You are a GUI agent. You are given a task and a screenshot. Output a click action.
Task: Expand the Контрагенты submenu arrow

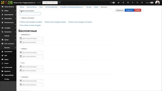click(16, 32)
